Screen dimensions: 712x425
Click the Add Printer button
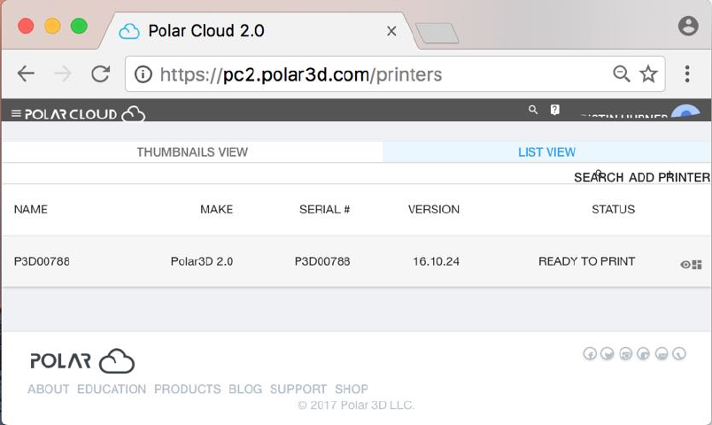(x=669, y=178)
